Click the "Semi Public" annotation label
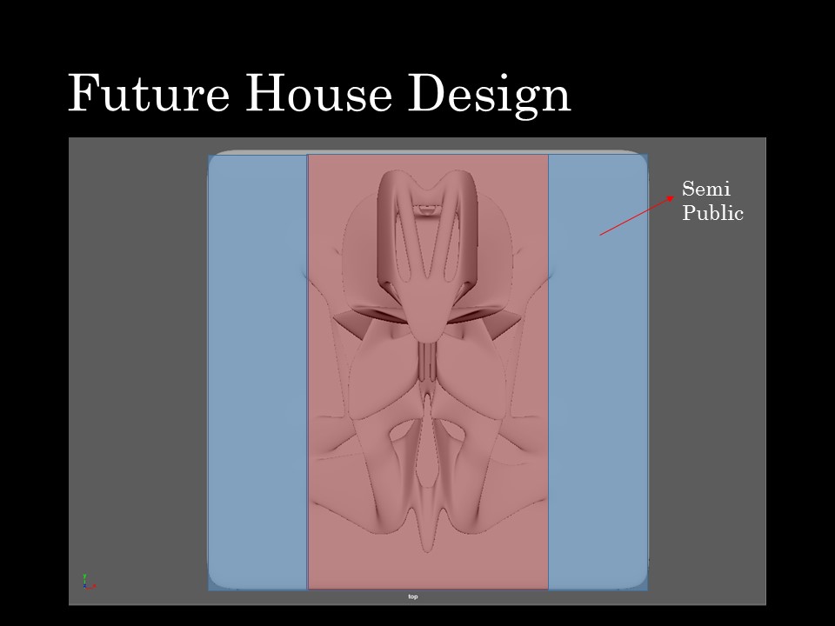Image resolution: width=835 pixels, height=626 pixels. tap(712, 201)
